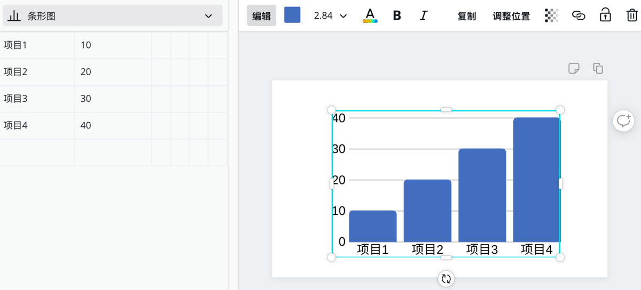Toggle italic formatting
Screen dimensions: 641x290
(x=424, y=16)
